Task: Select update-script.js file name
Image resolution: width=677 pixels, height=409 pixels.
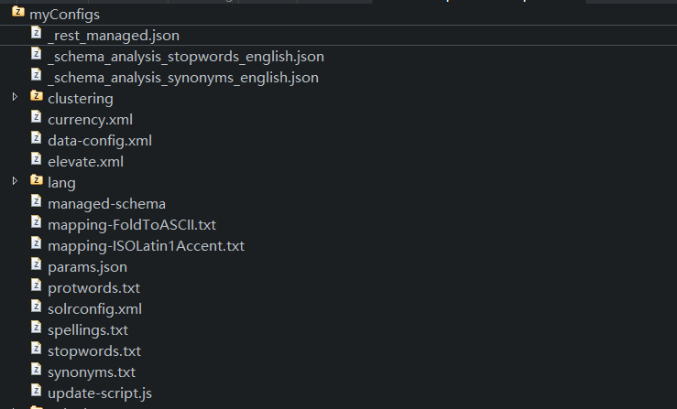Action: tap(100, 393)
